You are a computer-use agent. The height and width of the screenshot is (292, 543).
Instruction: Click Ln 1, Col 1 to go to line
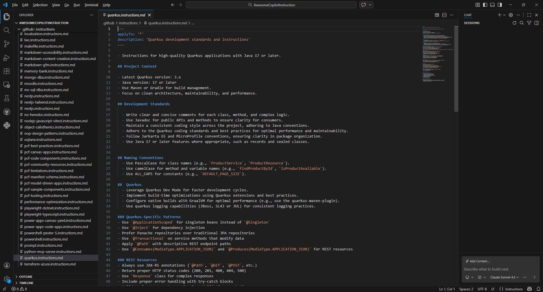pos(447,289)
